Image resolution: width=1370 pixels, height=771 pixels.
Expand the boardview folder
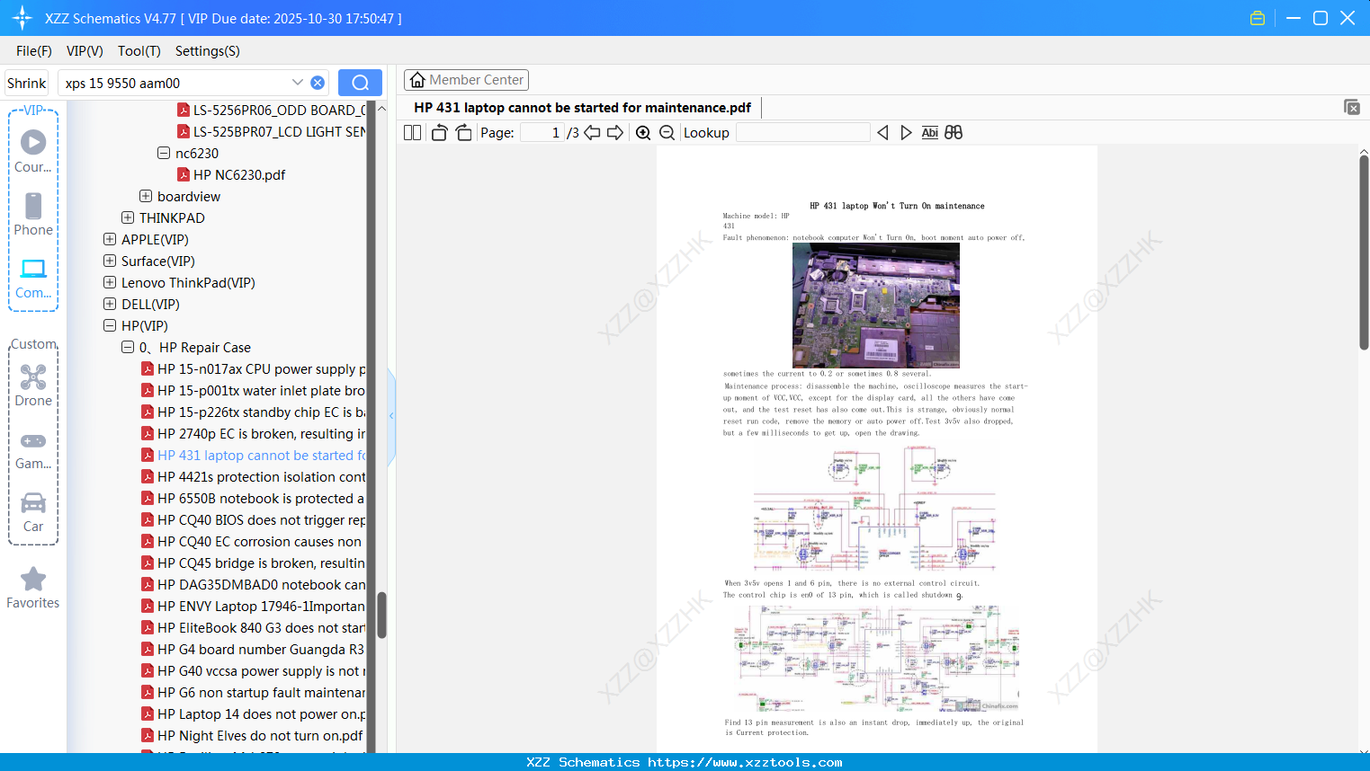point(146,196)
